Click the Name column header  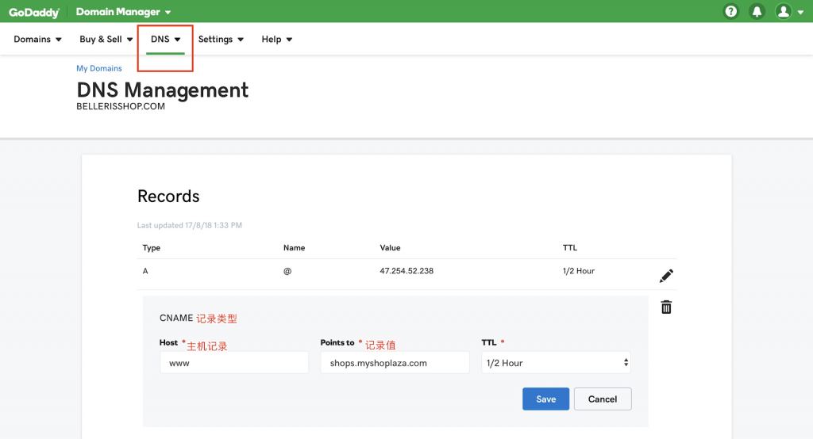point(294,248)
